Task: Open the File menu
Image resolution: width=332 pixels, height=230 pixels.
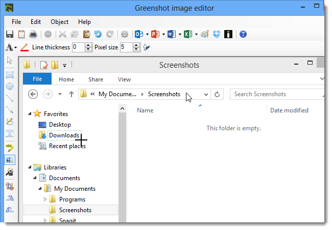Action: [16, 22]
